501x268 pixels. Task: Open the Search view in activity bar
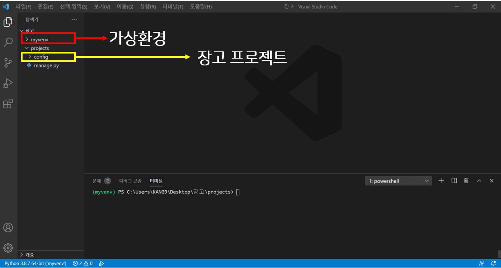click(8, 42)
